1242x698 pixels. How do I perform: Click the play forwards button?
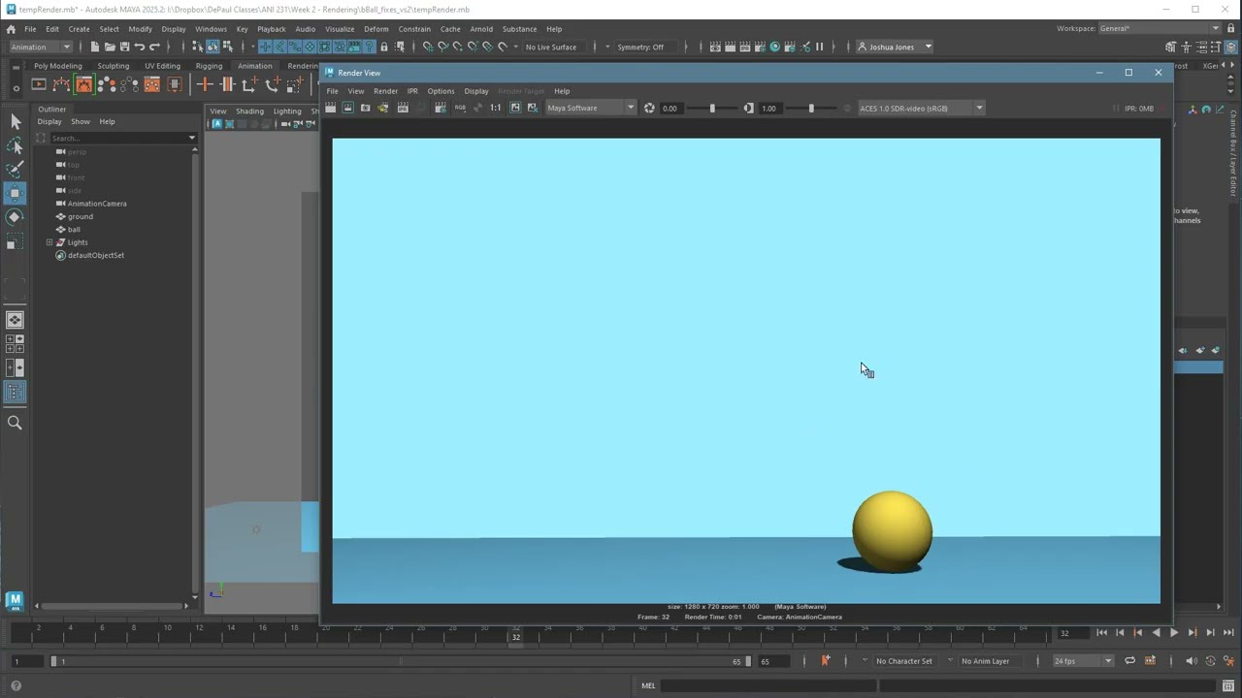tap(1174, 633)
